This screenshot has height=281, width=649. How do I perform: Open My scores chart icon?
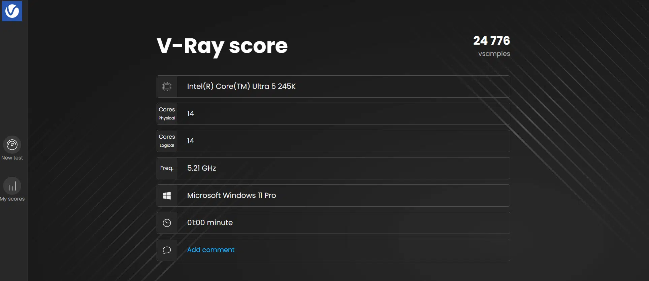(x=12, y=186)
